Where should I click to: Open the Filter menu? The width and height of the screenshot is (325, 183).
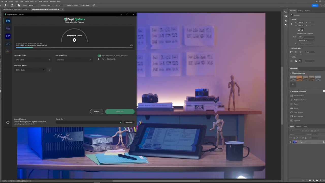point(32,2)
